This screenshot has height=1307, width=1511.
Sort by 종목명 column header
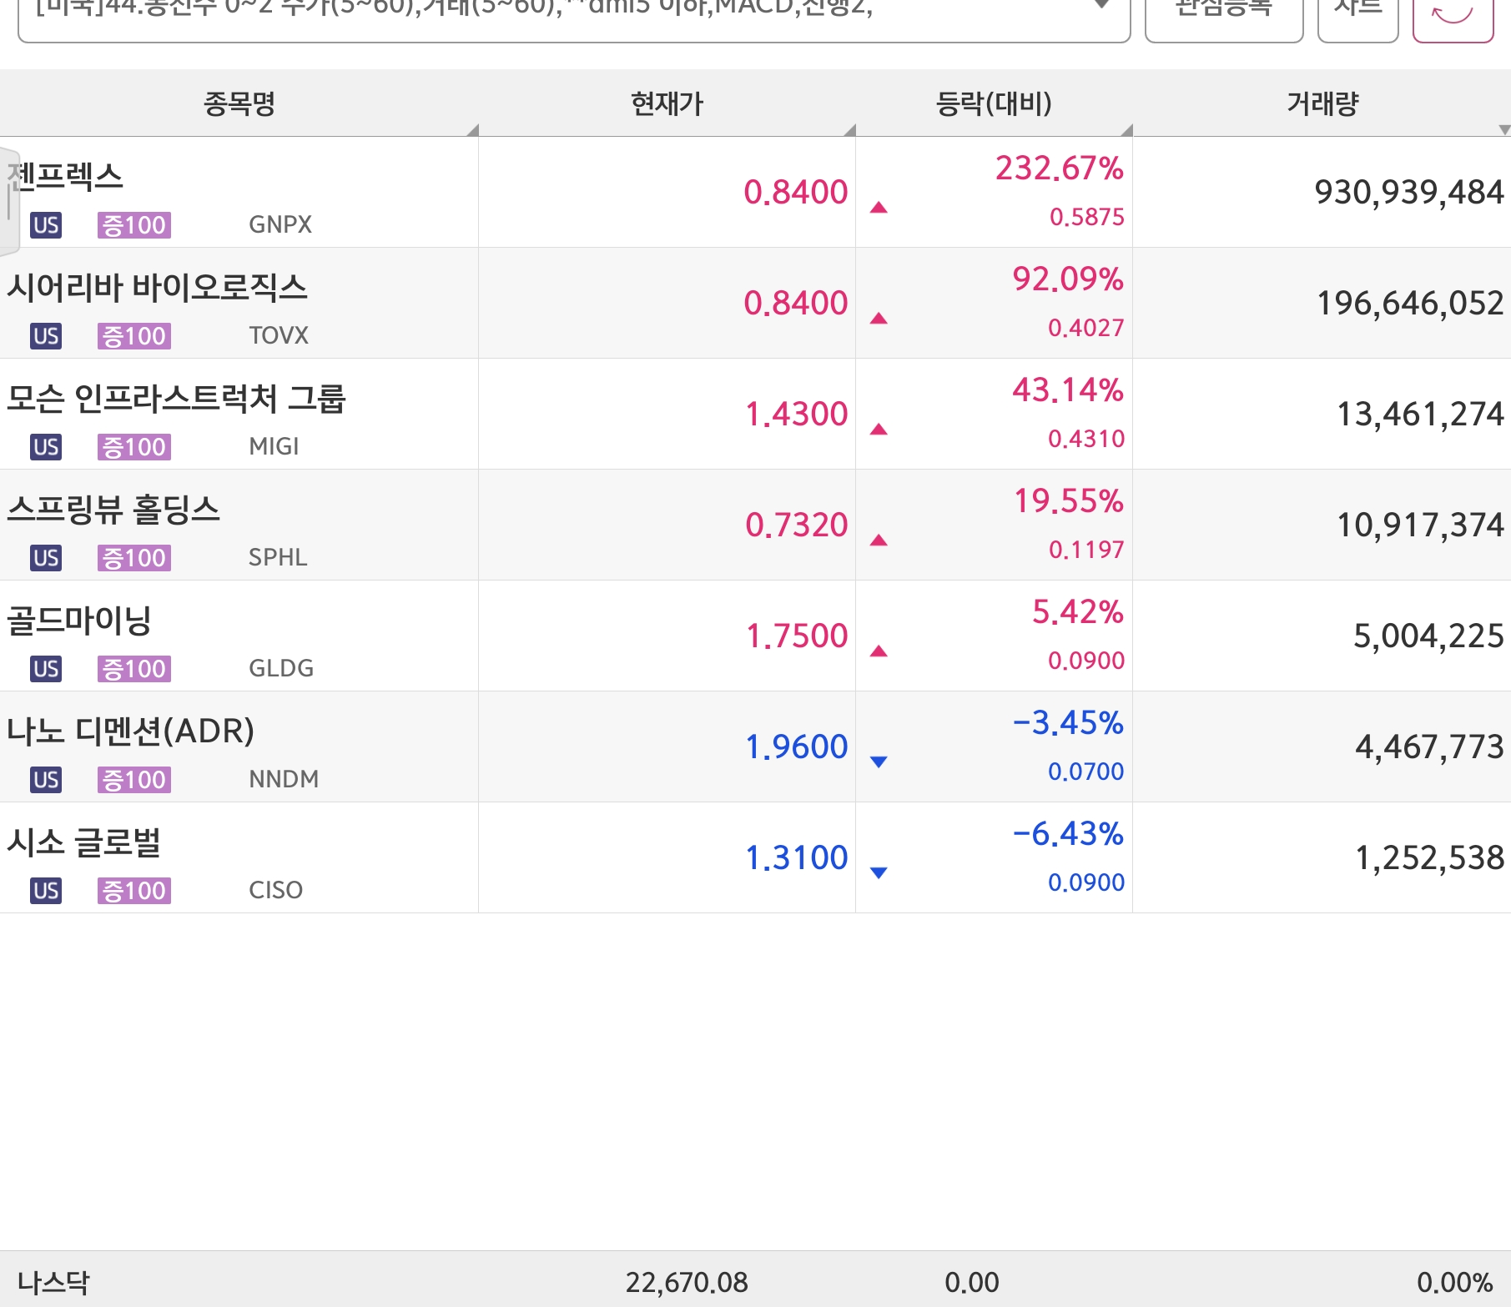[x=239, y=103]
